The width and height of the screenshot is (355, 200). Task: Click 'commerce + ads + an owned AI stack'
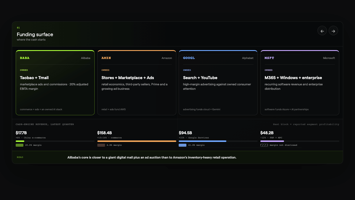pyautogui.click(x=41, y=109)
